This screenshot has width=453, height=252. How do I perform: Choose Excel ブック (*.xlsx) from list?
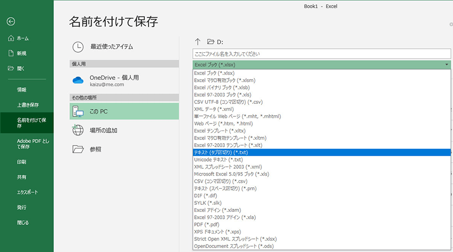click(x=322, y=73)
